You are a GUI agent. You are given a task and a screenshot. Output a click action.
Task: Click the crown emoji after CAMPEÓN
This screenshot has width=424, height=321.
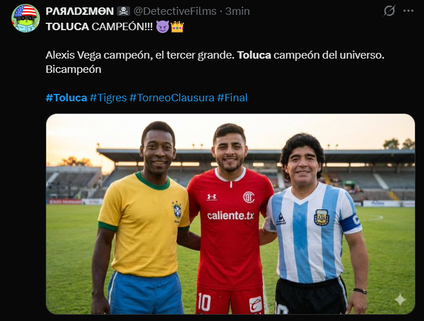click(x=177, y=27)
